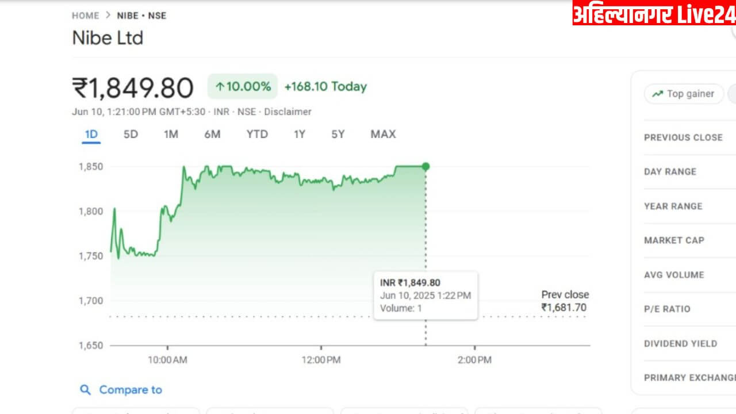Click the Compare to link
This screenshot has width=736, height=414.
pos(131,390)
